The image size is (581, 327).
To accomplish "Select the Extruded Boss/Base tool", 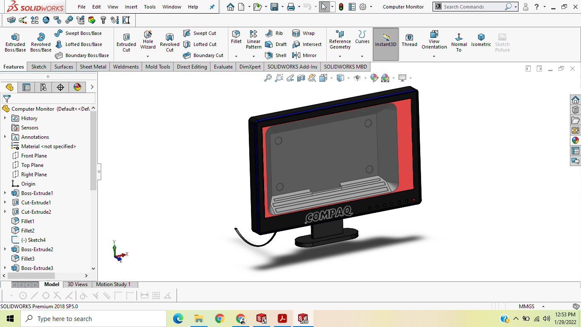I will click(x=15, y=43).
